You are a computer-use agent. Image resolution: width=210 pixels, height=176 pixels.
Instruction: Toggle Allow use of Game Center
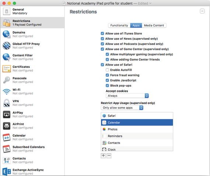point(102,49)
